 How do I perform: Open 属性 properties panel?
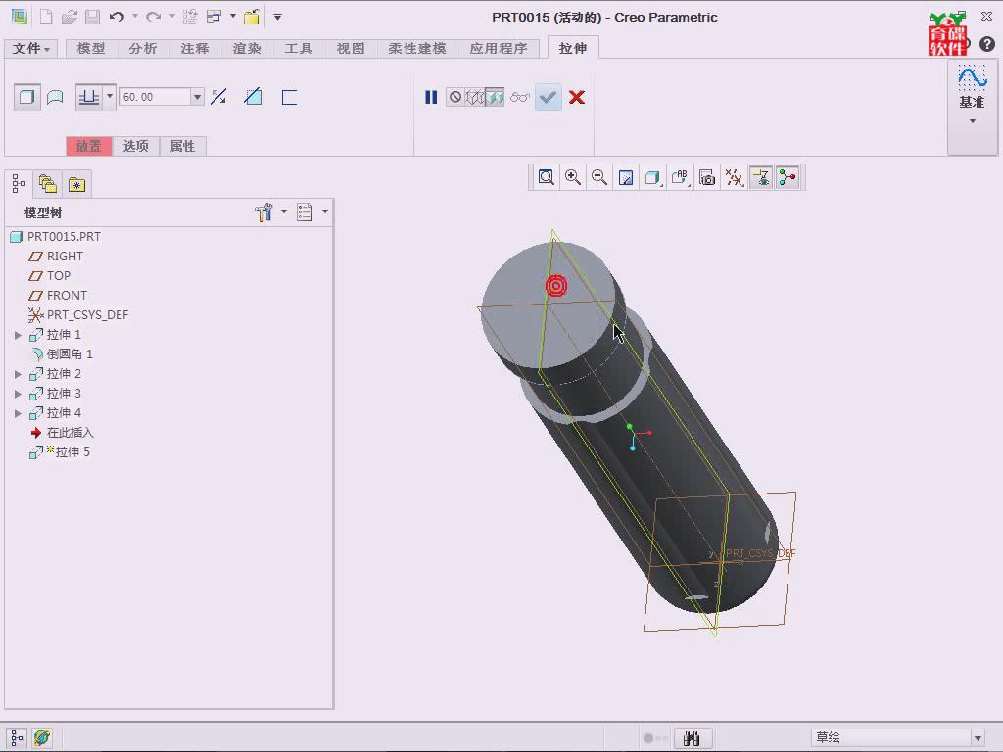[x=182, y=146]
